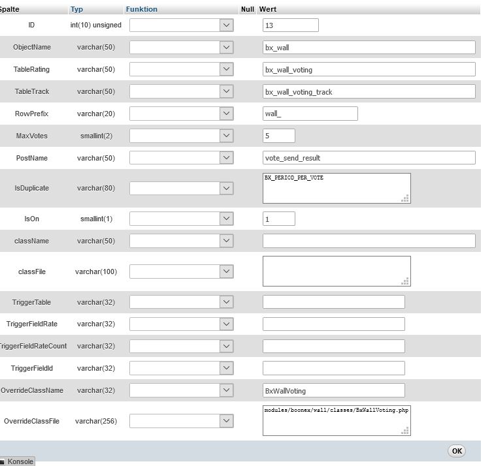This screenshot has height=466, width=494.
Task: Click the OverrideClassFile textarea resize handle
Action: [x=406, y=431]
